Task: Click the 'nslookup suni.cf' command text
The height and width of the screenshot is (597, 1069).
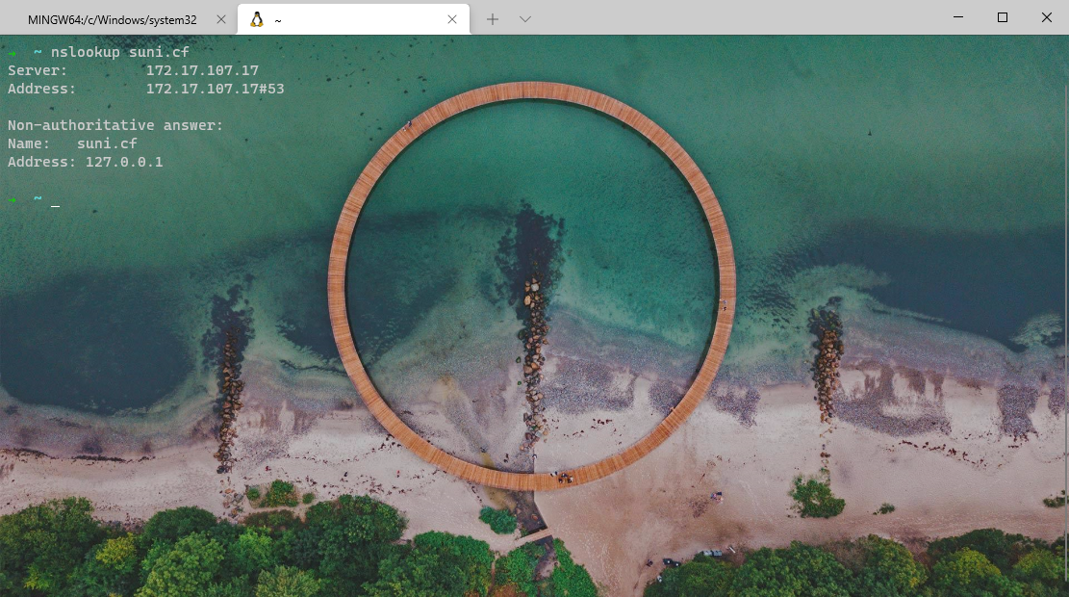Action: tap(120, 52)
